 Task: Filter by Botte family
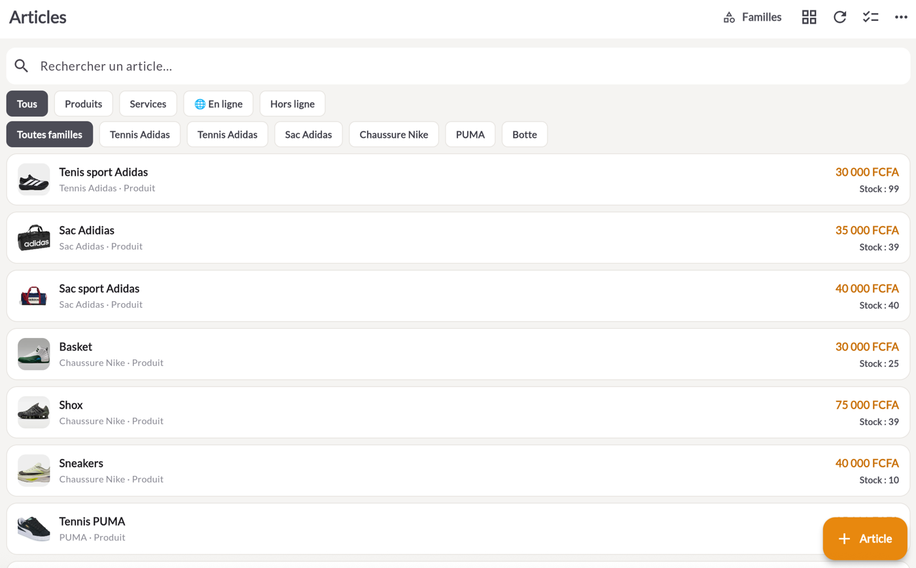(525, 135)
